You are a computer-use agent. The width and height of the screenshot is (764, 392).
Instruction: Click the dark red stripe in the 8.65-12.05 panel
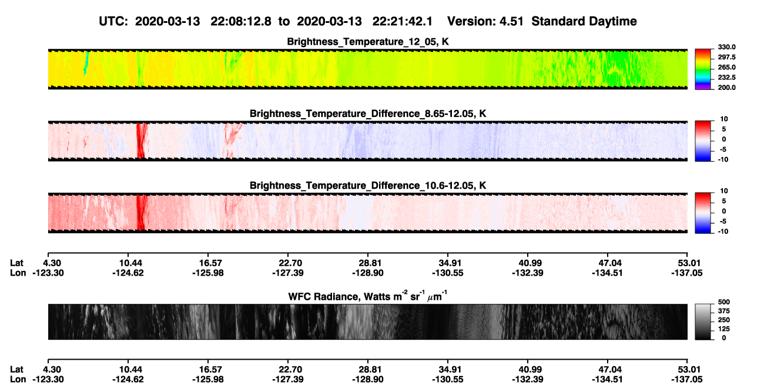pos(140,140)
